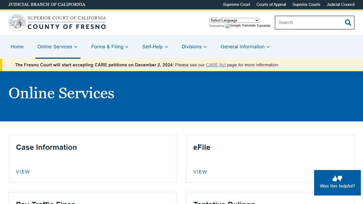Open the Courts of Appeal link

(x=271, y=5)
